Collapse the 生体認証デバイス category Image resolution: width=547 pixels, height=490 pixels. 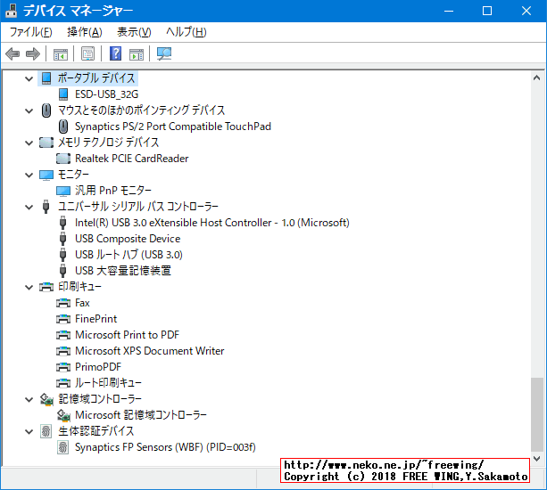29,431
